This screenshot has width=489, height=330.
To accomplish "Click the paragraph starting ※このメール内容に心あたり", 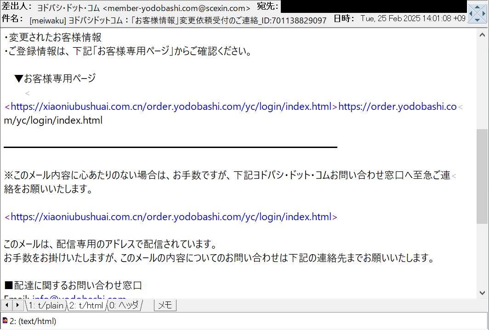I will click(x=227, y=175).
